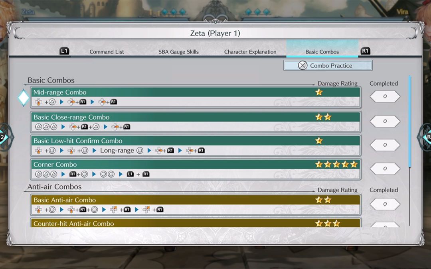This screenshot has height=269, width=431.
Task: Click the left-edge player switch arrow
Action: (5, 137)
